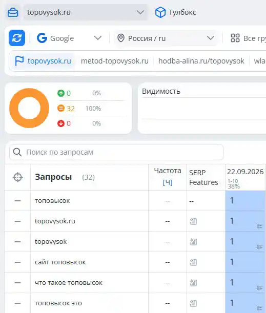Open snippet details icon in topovysok row

point(260,247)
